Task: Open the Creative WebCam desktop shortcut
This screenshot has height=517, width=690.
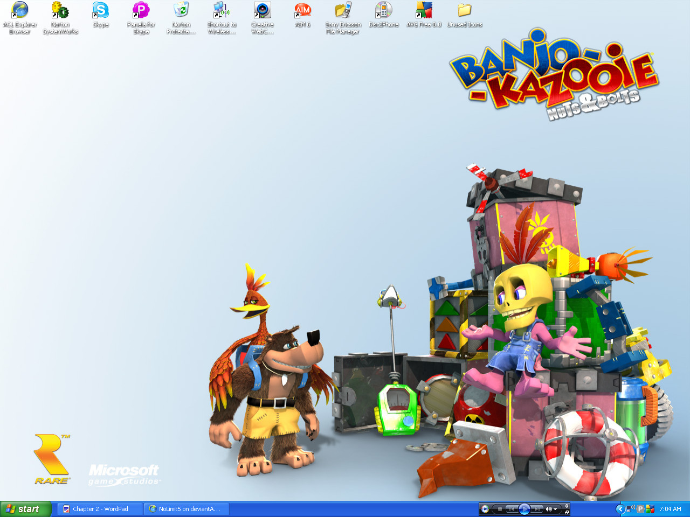Action: tap(263, 18)
